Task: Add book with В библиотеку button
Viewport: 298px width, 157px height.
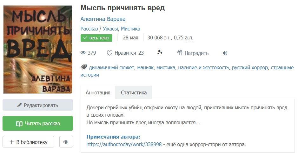Action: (28, 142)
